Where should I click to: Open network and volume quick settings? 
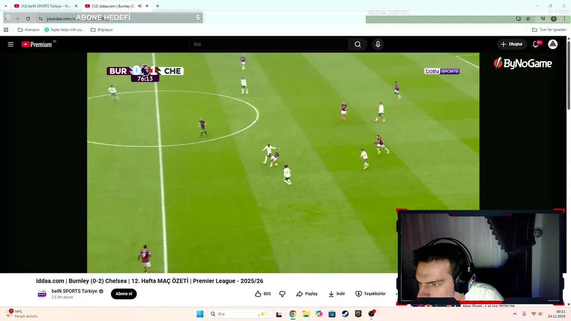point(537,314)
